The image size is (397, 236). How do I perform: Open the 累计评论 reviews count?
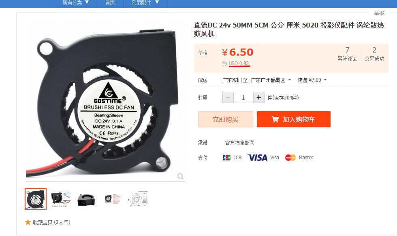tap(347, 54)
